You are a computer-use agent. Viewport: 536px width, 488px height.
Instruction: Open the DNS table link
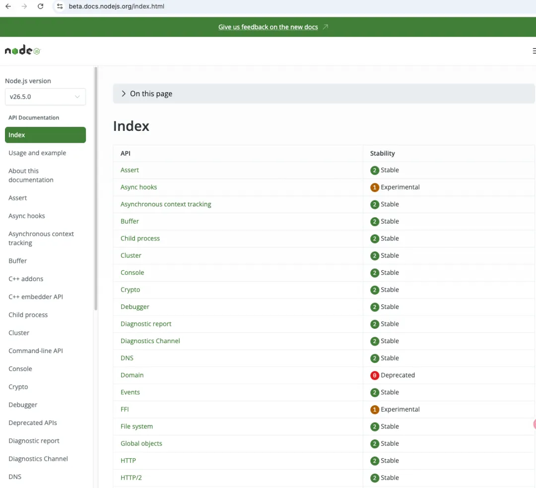click(x=127, y=358)
